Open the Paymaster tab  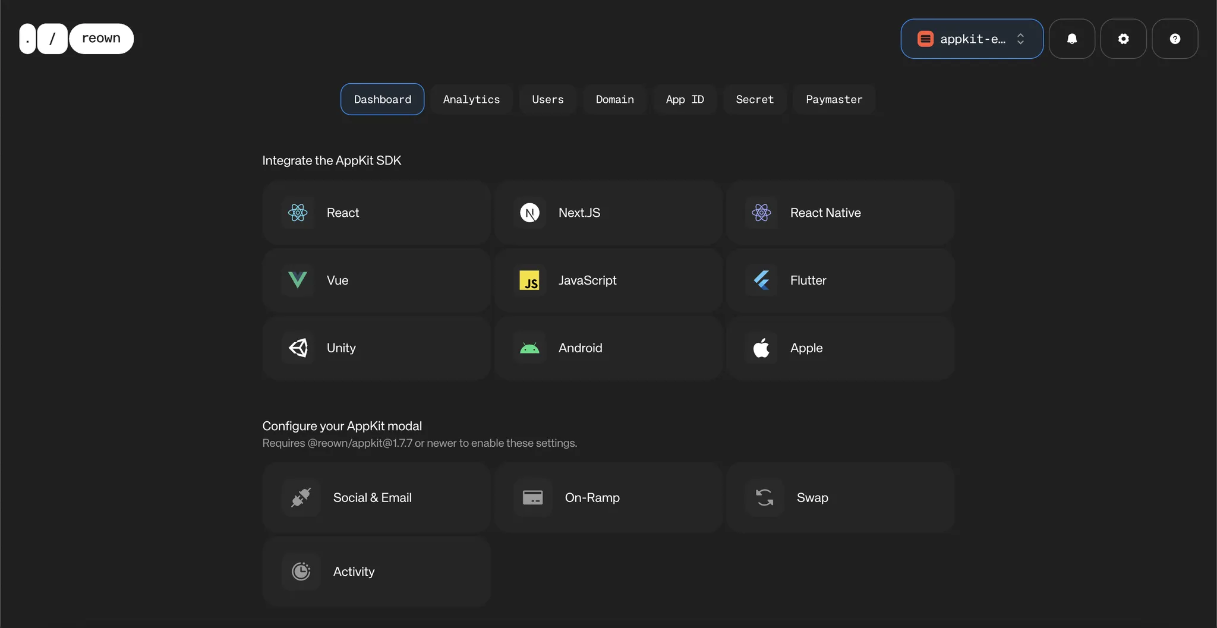[834, 99]
